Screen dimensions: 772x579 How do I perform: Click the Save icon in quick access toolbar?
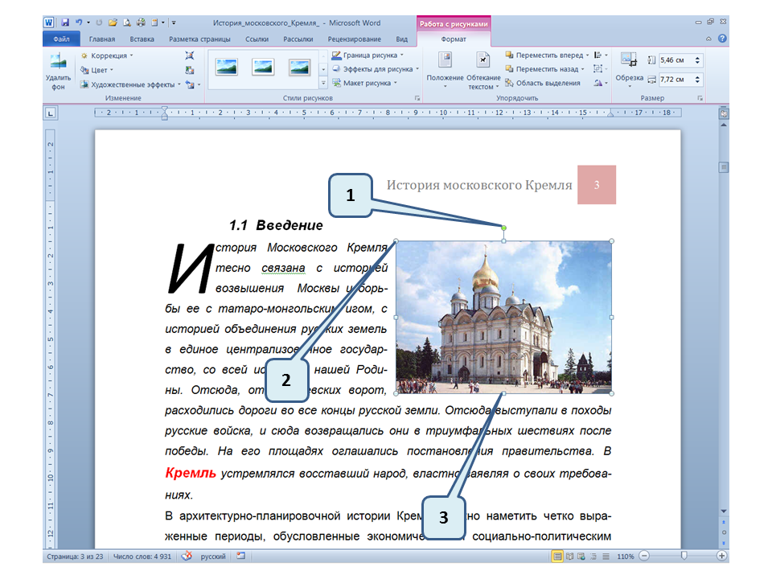point(64,23)
